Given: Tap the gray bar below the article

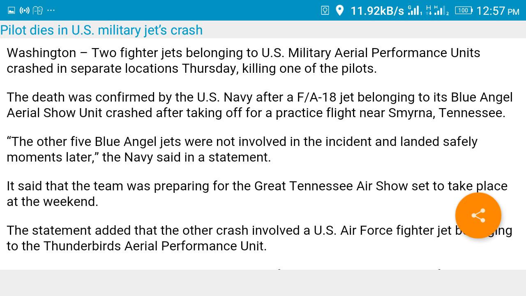Looking at the screenshot, I should 263,283.
